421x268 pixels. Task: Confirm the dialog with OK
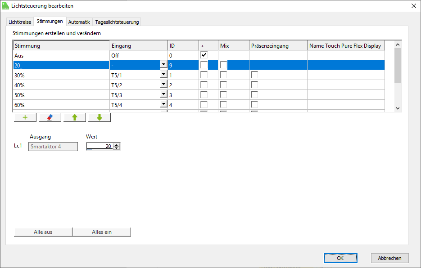pyautogui.click(x=340, y=258)
